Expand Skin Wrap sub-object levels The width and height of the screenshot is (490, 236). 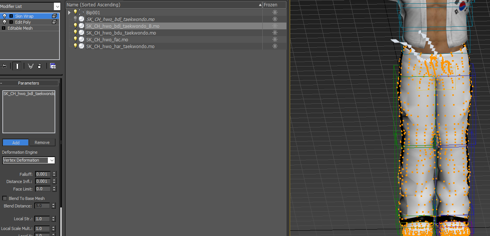[x=11, y=16]
